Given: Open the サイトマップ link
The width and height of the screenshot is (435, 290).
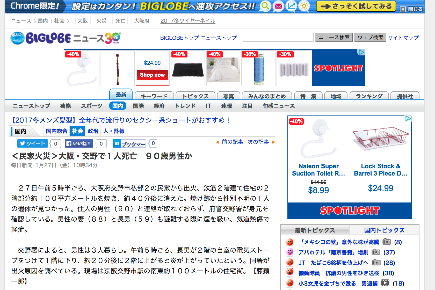Looking at the screenshot, I should pos(403,38).
